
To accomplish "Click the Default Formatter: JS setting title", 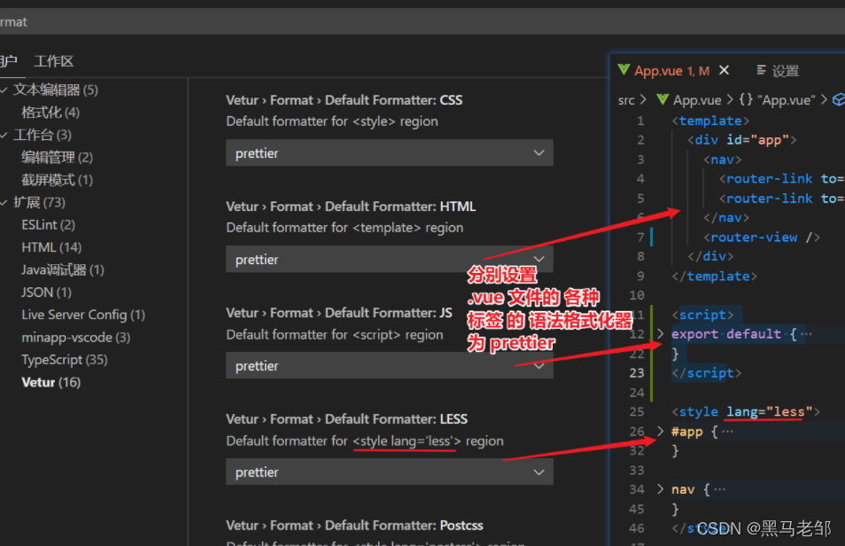I will point(339,312).
